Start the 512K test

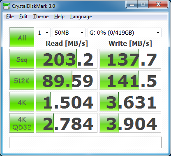tap(22, 80)
